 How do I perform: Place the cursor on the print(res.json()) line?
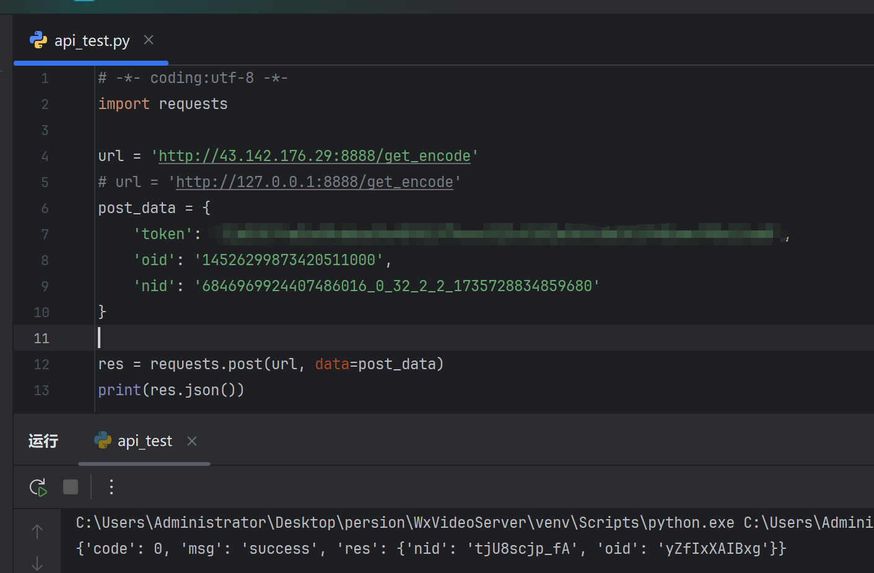pos(171,390)
